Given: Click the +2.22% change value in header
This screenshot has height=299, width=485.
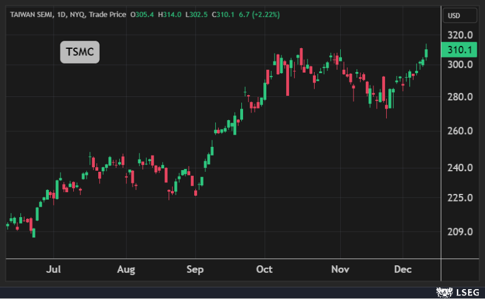Looking at the screenshot, I should pyautogui.click(x=265, y=15).
